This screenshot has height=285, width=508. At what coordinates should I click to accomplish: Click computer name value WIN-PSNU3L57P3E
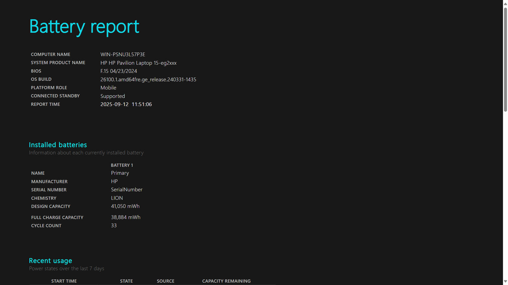pyautogui.click(x=123, y=54)
